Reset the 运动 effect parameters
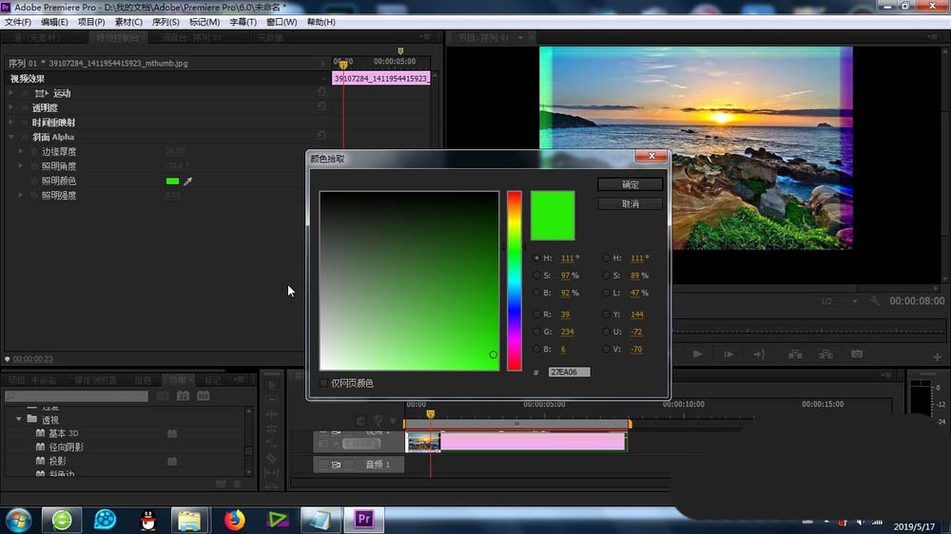 (x=322, y=93)
